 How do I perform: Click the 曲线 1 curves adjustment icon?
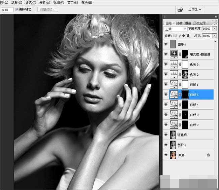[174, 84]
